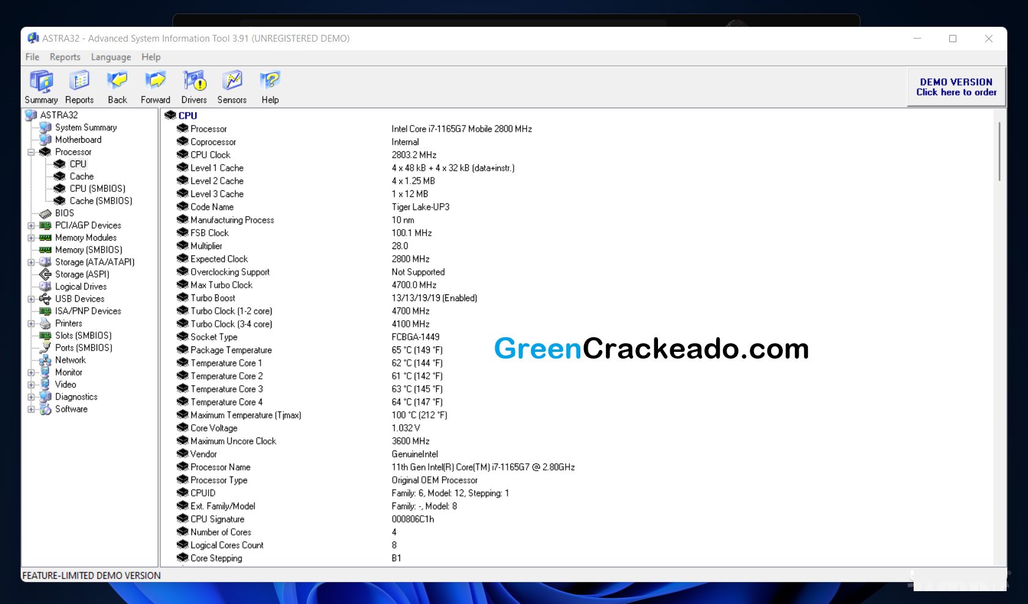Click the USB Devices icon in tree

(45, 299)
